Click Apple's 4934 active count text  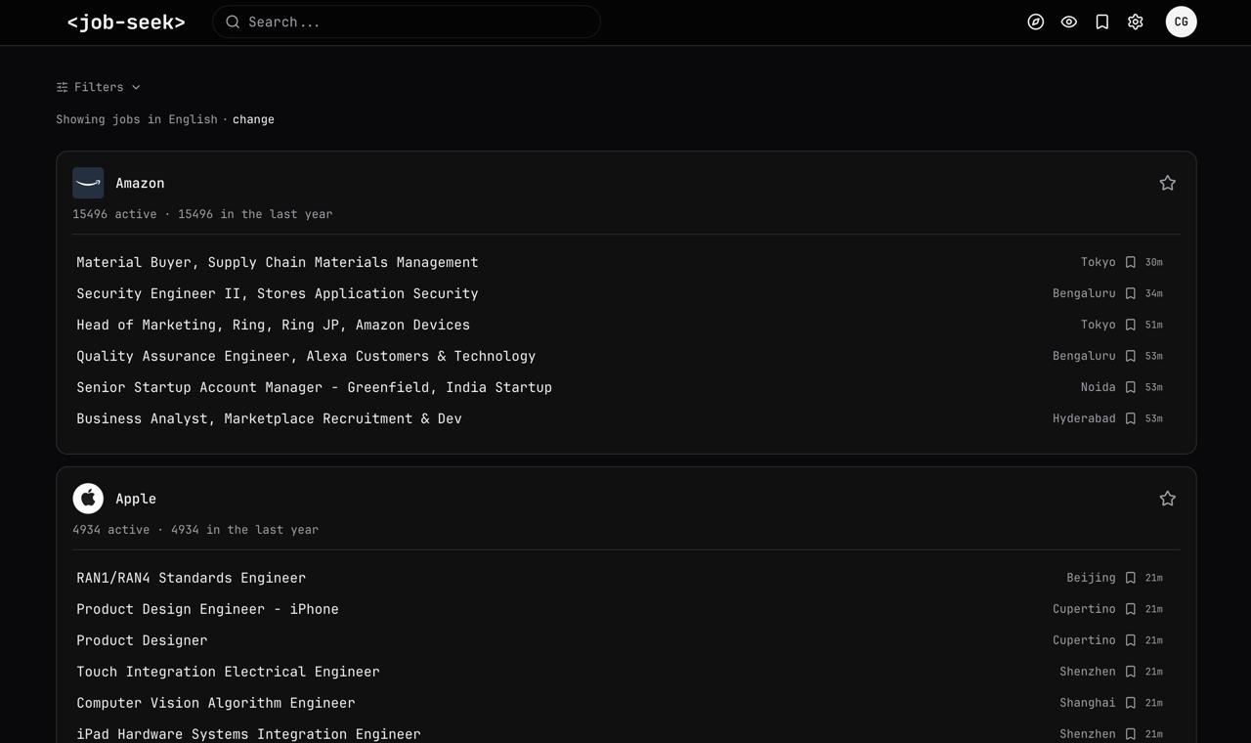click(111, 530)
